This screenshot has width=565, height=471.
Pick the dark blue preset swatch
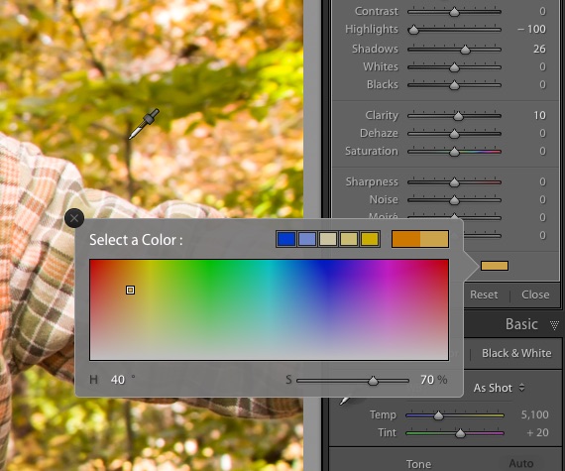(286, 239)
